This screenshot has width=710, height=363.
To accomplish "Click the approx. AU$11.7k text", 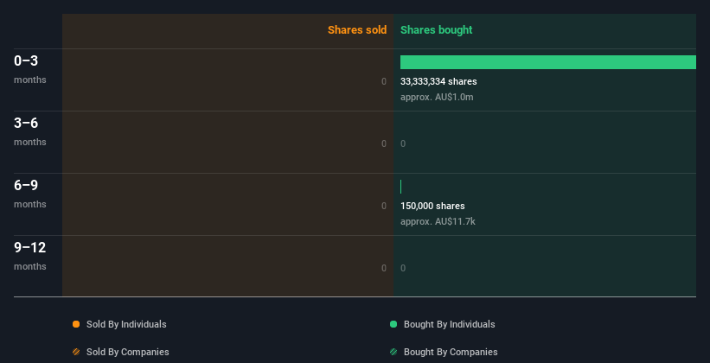I will 438,222.
